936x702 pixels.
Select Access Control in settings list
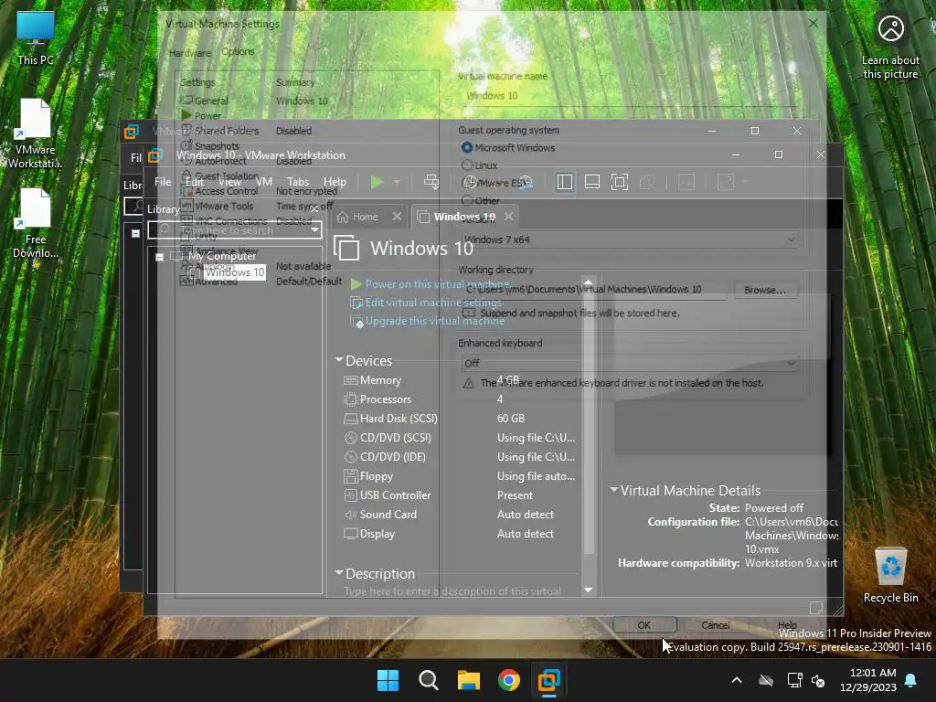[227, 191]
